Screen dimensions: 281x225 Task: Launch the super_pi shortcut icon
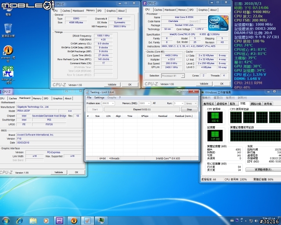(x=8, y=75)
